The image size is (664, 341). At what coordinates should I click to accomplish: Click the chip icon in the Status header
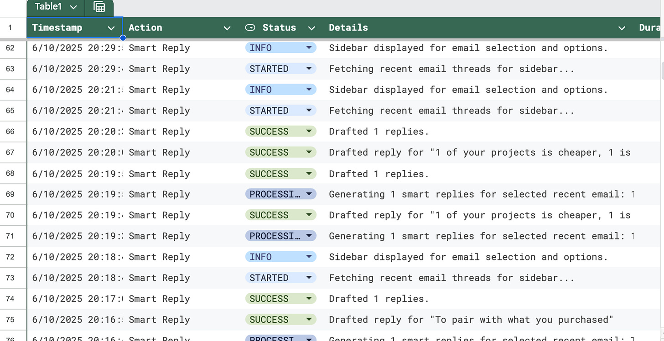click(250, 27)
